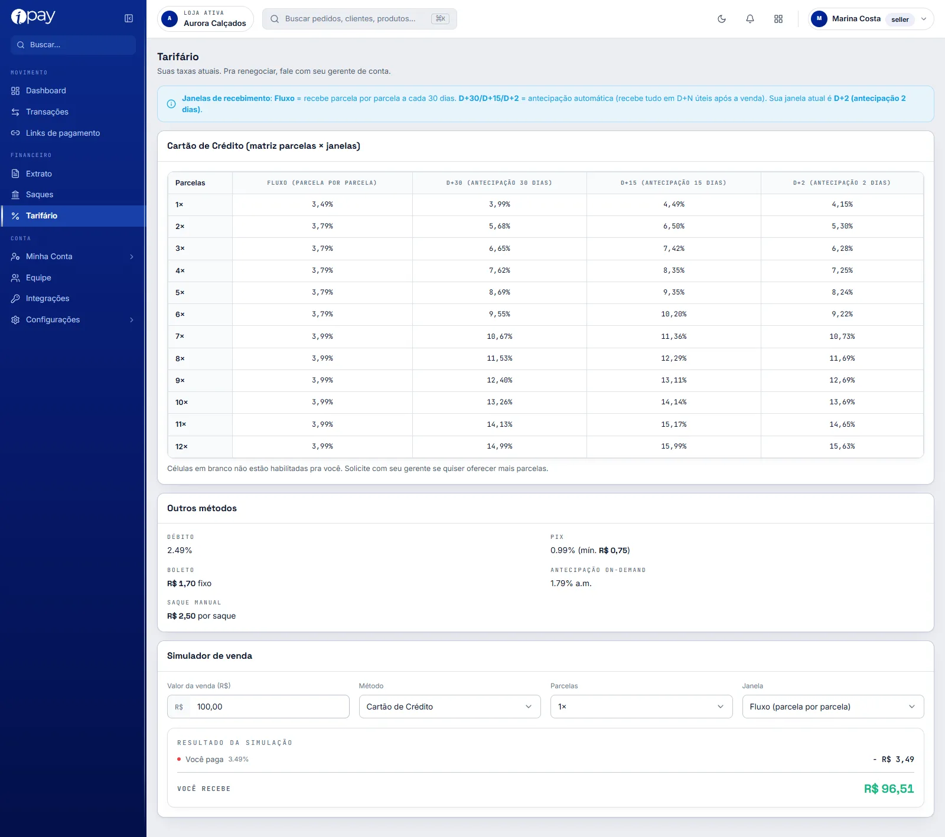
Task: Open Transações page
Action: coord(73,112)
